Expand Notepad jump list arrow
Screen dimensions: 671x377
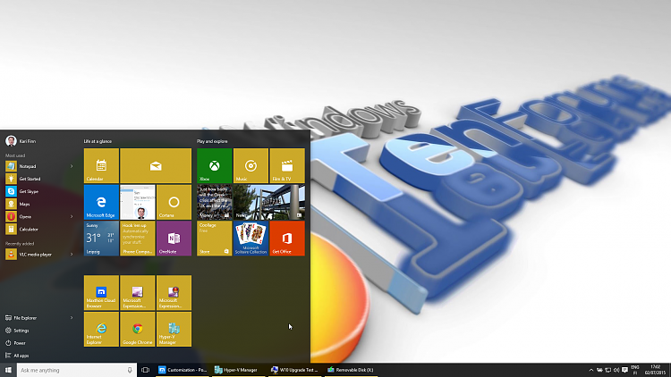[72, 166]
